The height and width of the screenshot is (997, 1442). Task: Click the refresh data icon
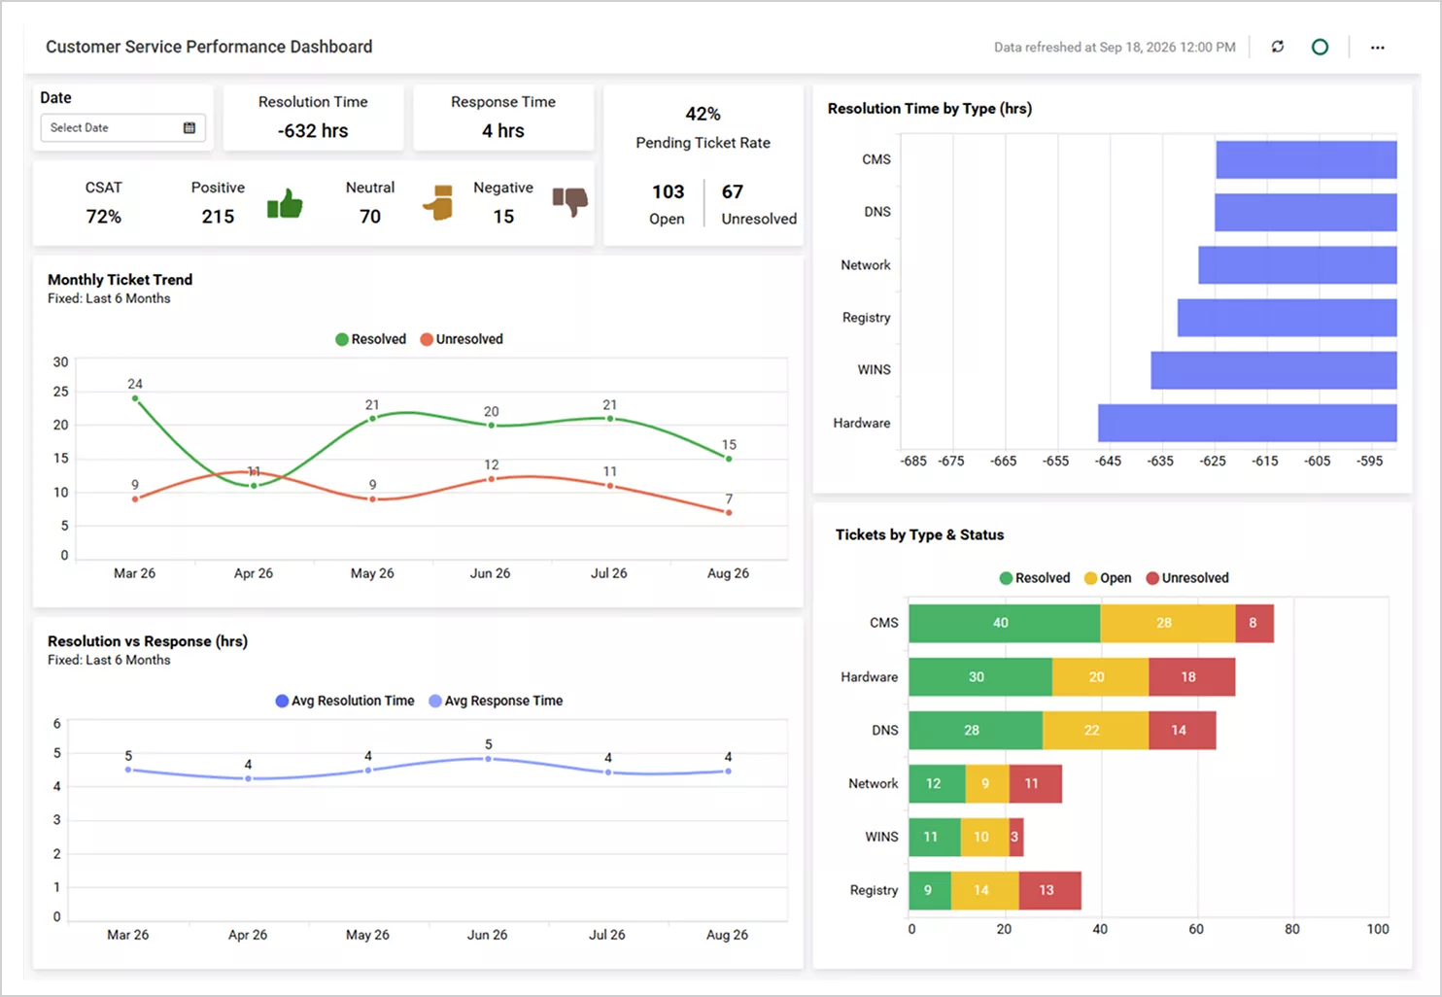[1278, 47]
